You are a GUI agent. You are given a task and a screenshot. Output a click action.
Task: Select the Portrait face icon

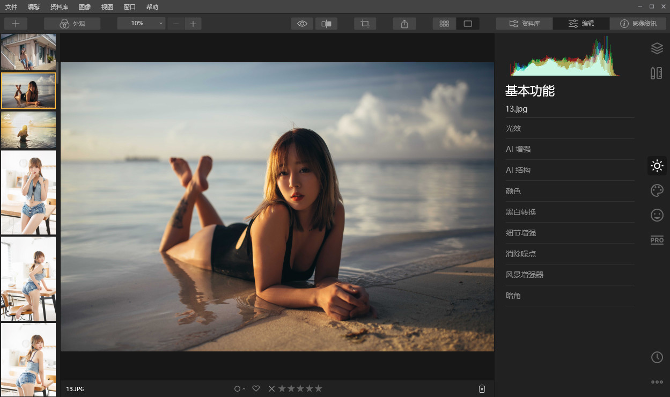(657, 215)
